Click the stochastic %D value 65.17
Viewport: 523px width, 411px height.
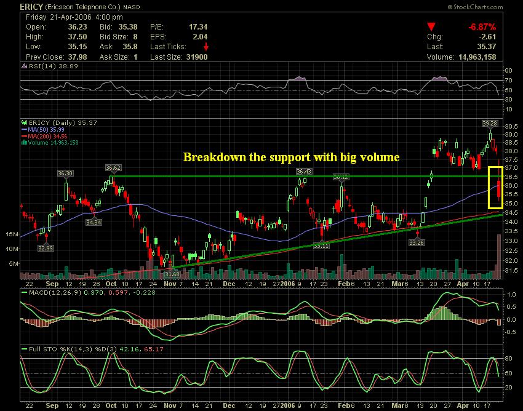[154, 349]
